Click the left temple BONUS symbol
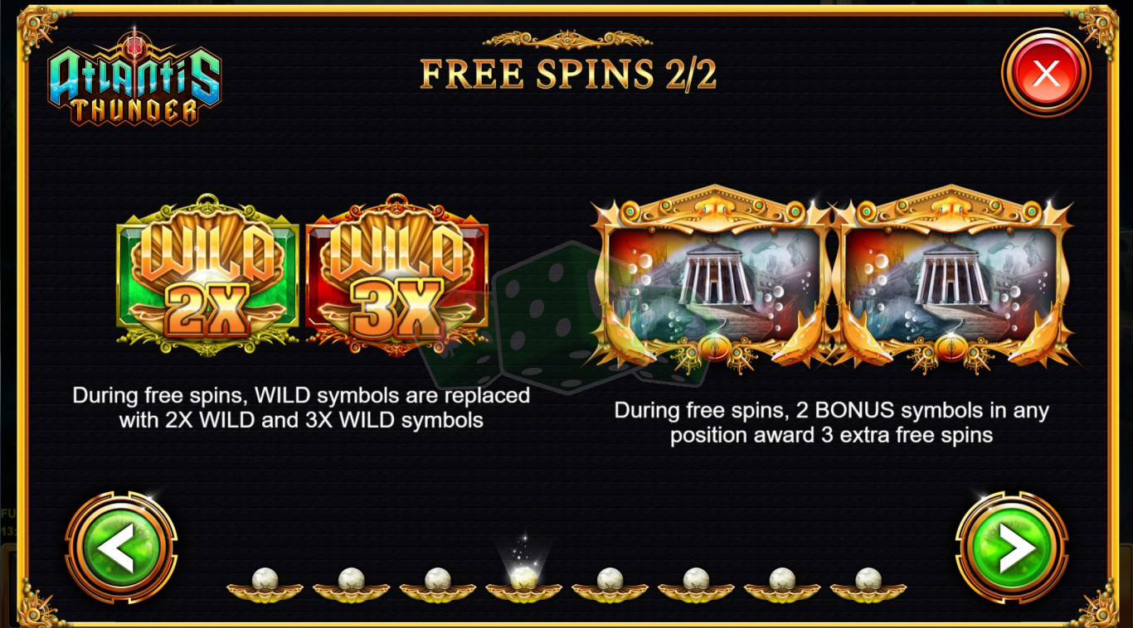The height and width of the screenshot is (628, 1133). click(x=712, y=278)
